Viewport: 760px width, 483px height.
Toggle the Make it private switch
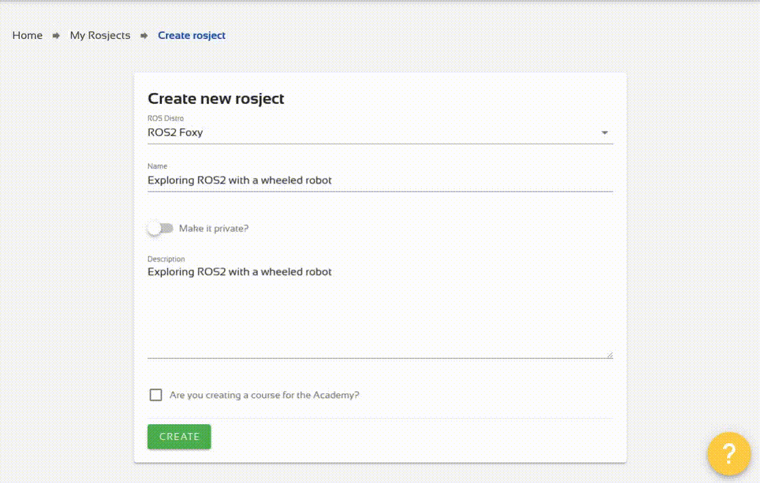click(161, 229)
